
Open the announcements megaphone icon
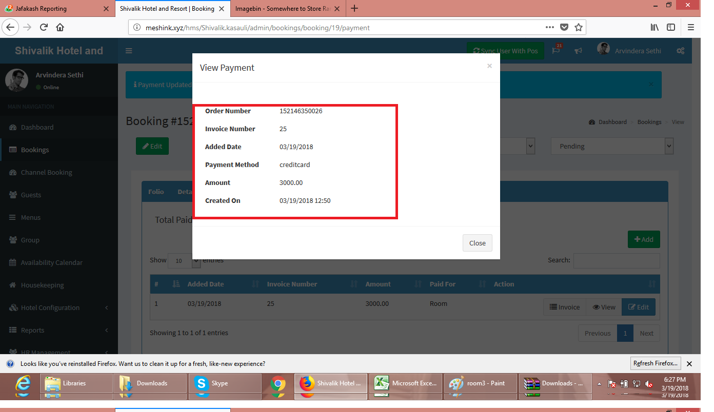[578, 51]
